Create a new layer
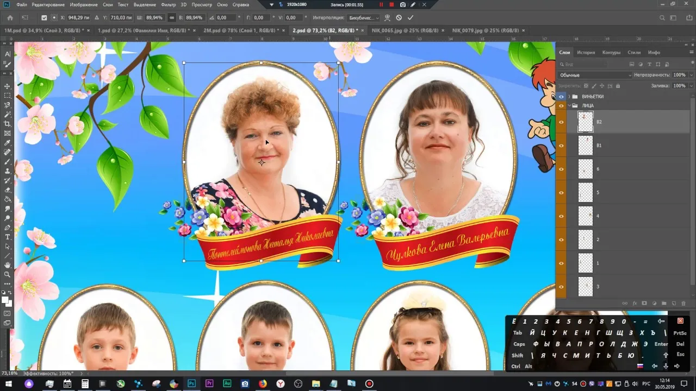This screenshot has height=391, width=696. click(673, 303)
